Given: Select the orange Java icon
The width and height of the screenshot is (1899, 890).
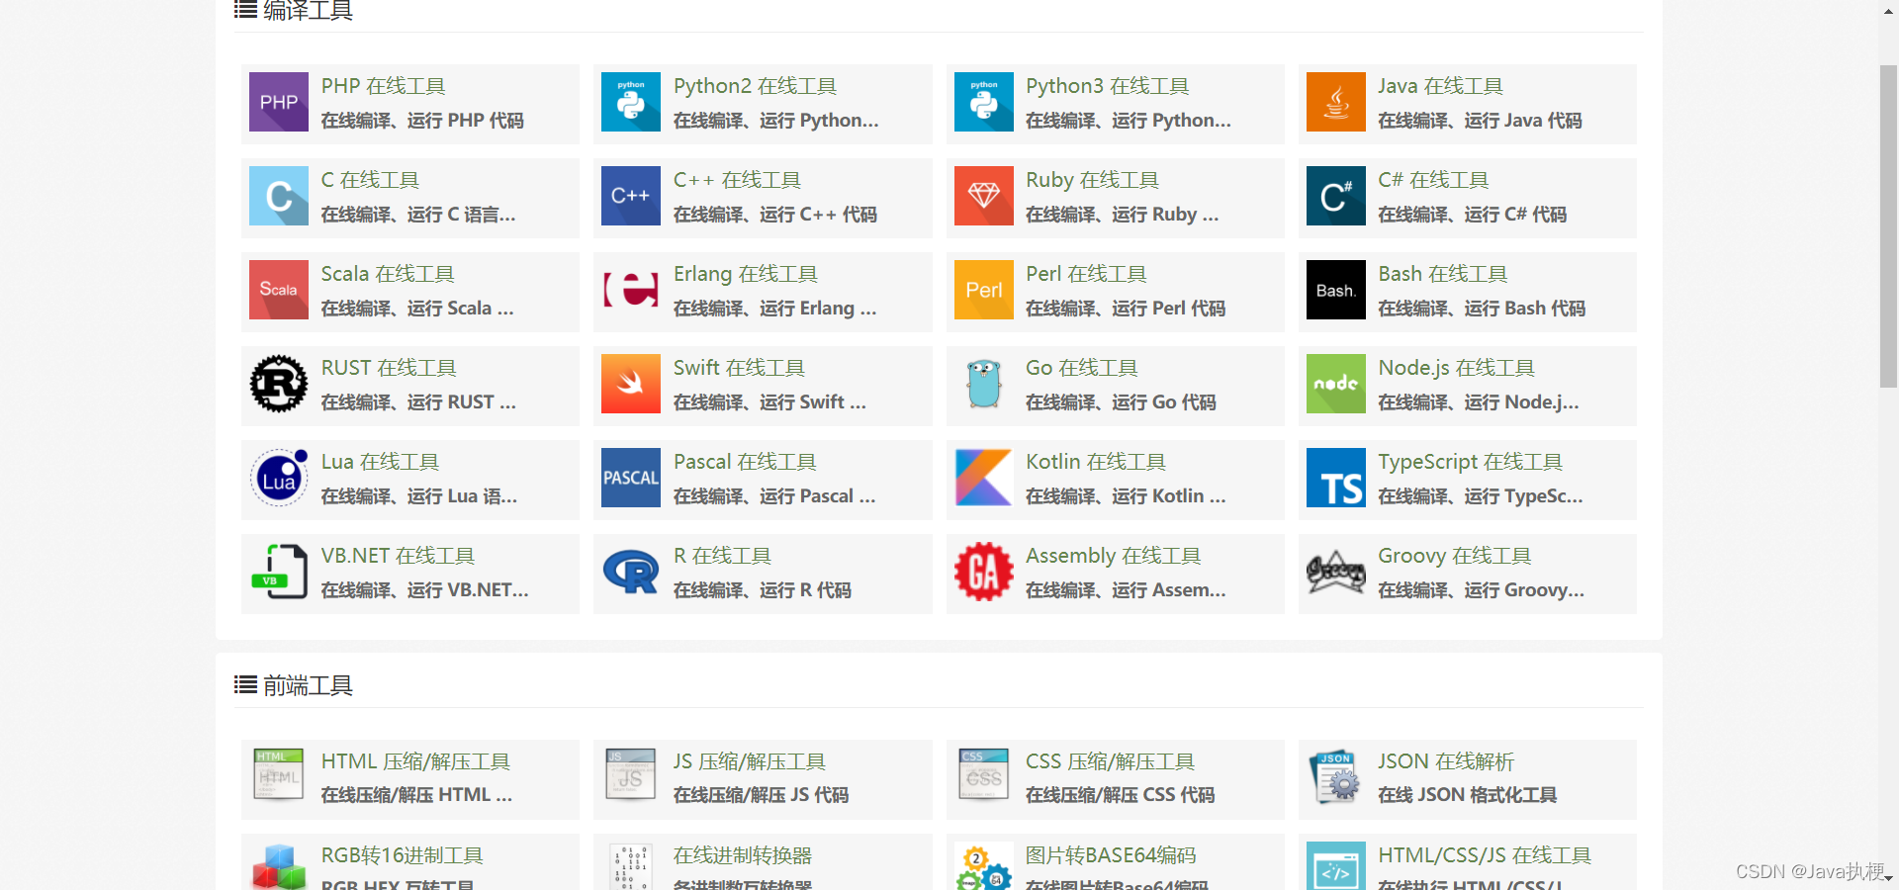Looking at the screenshot, I should (1336, 102).
